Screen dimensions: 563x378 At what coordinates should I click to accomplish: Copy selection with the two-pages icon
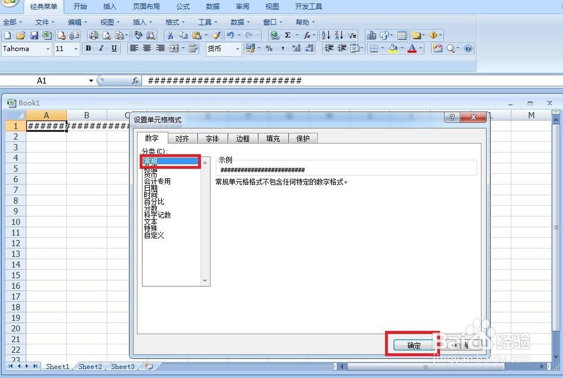183,35
